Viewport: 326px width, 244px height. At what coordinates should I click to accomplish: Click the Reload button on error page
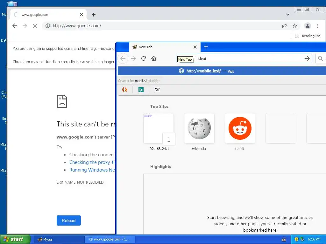(x=69, y=220)
